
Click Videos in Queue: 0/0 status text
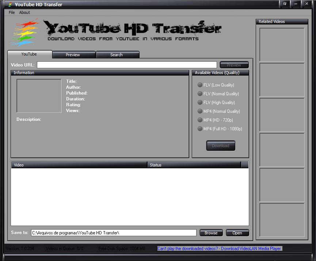(x=65, y=249)
